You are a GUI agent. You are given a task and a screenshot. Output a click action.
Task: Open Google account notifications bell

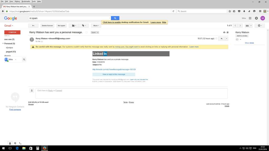tap(256, 18)
